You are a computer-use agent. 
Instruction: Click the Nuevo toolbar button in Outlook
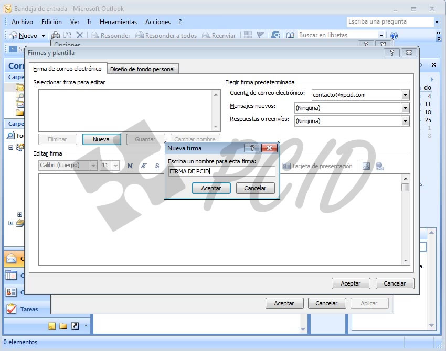click(x=24, y=36)
